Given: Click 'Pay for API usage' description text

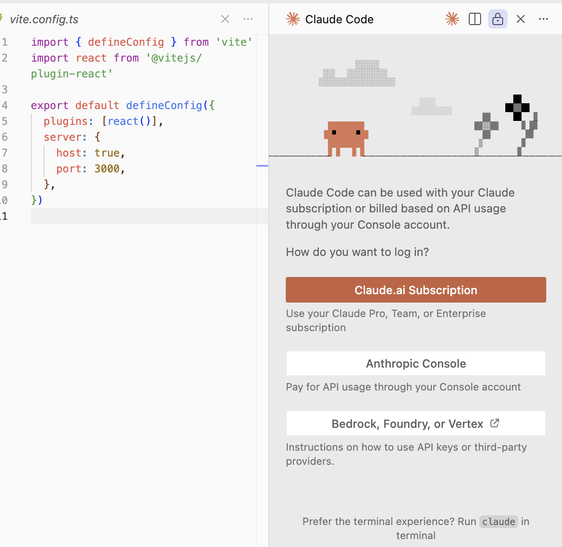Looking at the screenshot, I should pos(403,387).
